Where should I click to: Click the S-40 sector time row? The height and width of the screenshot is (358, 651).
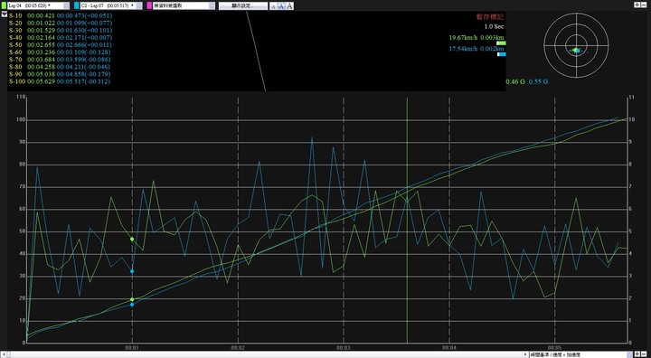point(61,38)
